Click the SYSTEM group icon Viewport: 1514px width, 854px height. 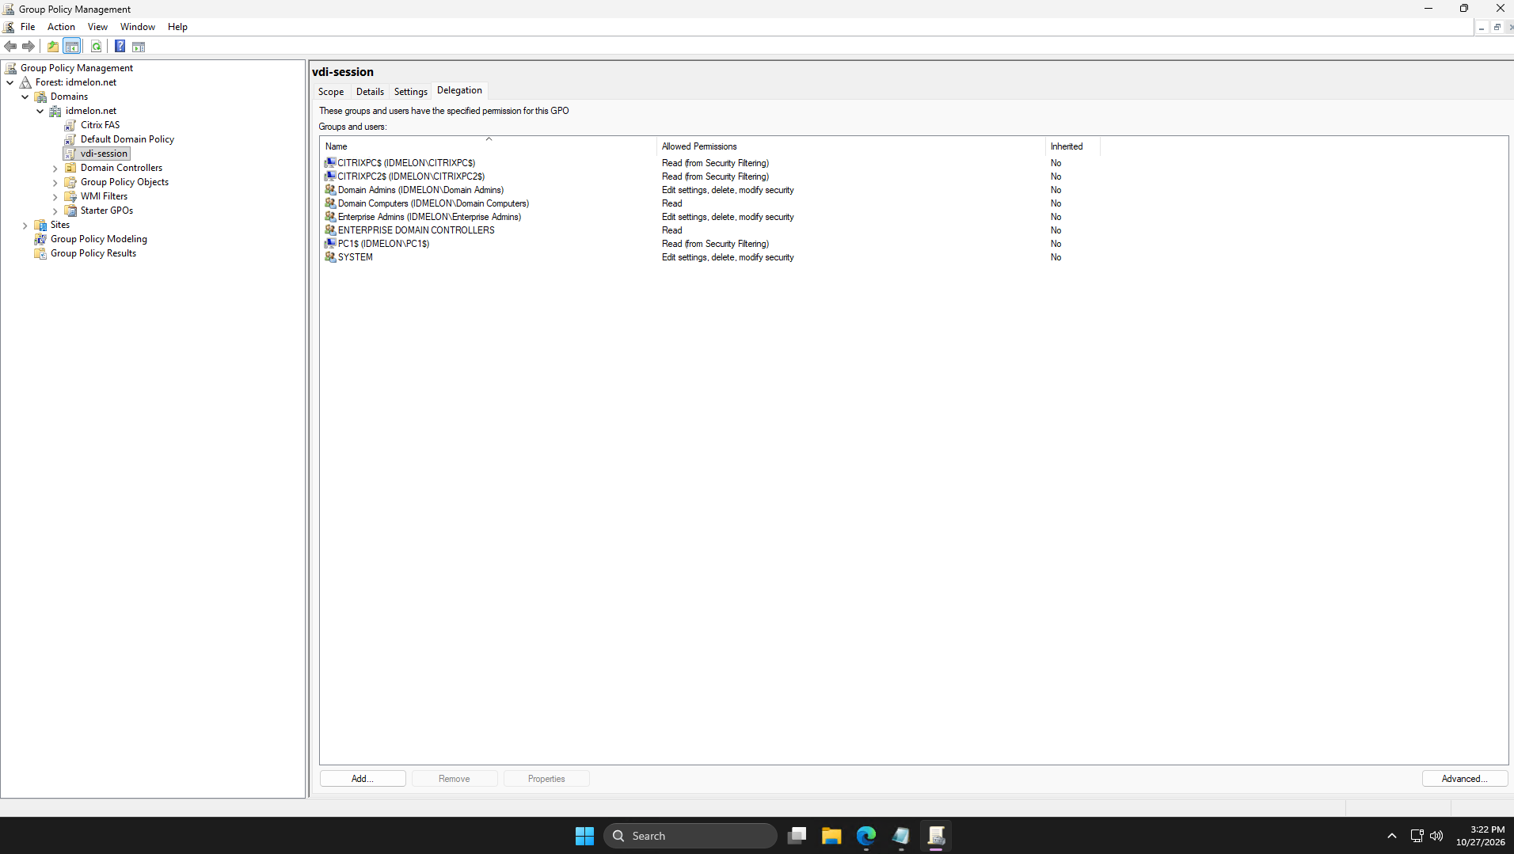click(x=330, y=257)
